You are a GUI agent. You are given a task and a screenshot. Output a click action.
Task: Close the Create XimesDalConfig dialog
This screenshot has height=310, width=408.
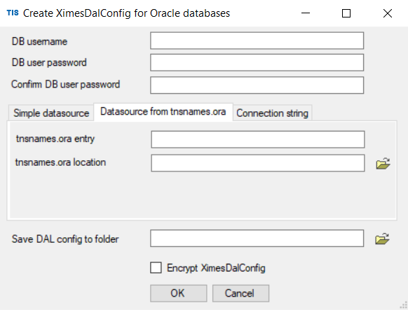click(x=388, y=13)
